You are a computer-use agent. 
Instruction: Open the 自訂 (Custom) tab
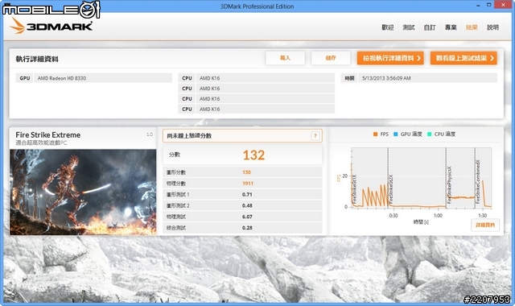(x=430, y=27)
